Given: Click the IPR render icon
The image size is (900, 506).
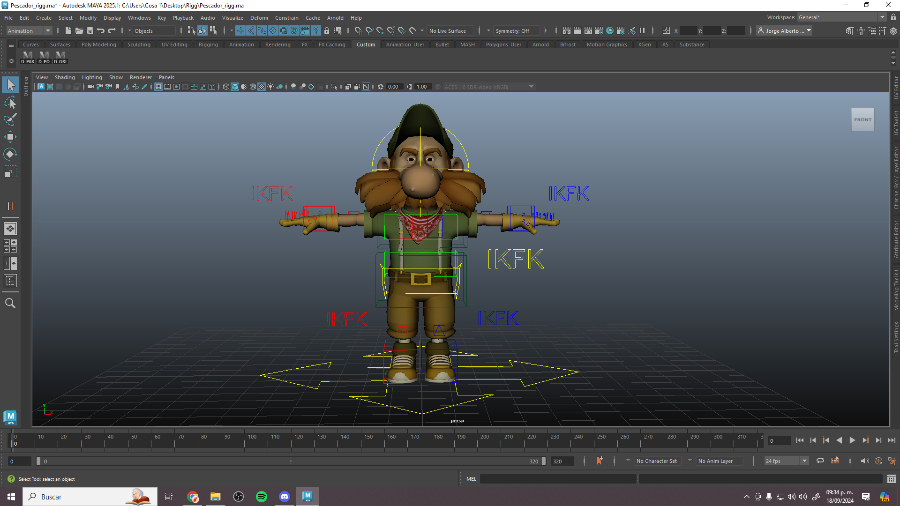Looking at the screenshot, I should [588, 31].
